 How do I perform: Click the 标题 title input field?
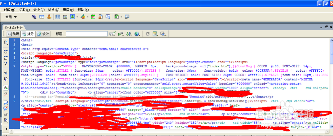click(x=87, y=34)
